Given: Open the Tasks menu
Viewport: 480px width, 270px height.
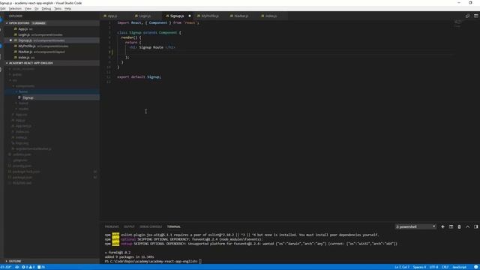Looking at the screenshot, I should click(x=58, y=8).
